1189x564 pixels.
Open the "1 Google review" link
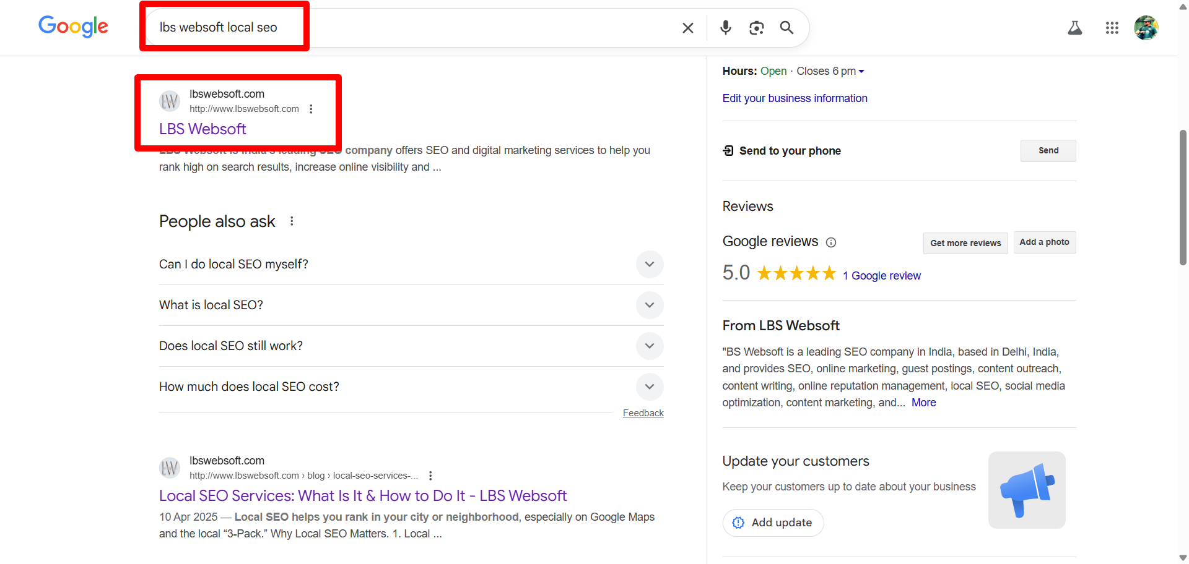click(x=882, y=276)
